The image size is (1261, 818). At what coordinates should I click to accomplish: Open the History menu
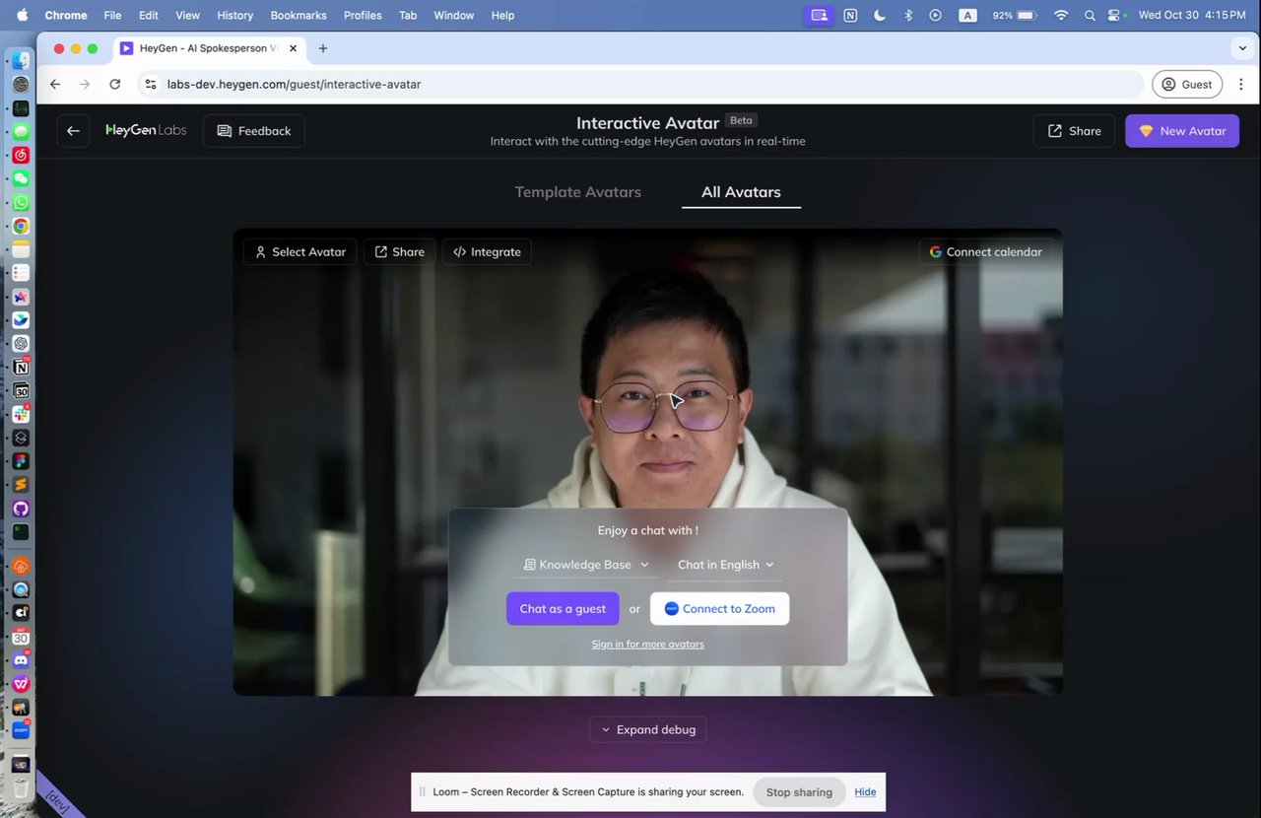[234, 16]
